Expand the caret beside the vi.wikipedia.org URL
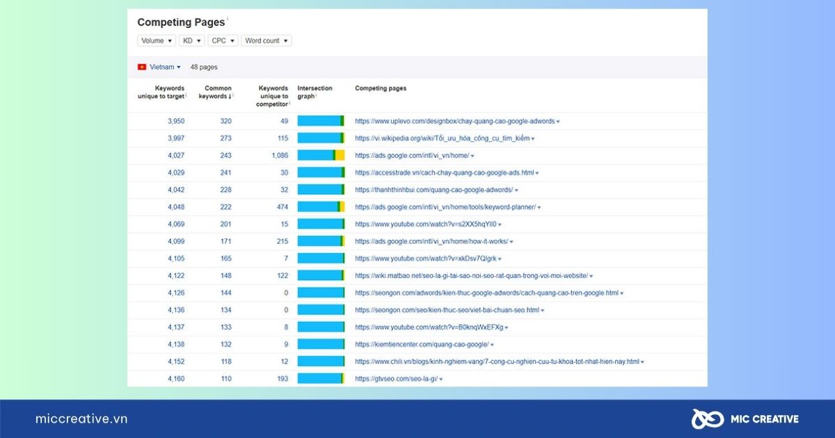This screenshot has height=438, width=835. pyautogui.click(x=533, y=139)
